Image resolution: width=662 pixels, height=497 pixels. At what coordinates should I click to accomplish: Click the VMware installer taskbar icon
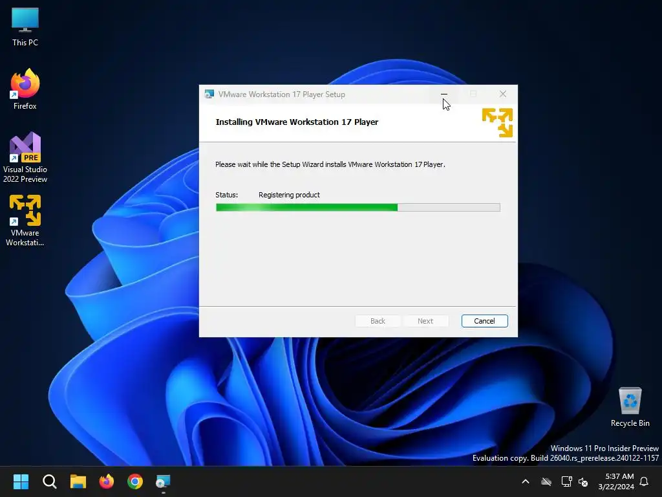(x=163, y=481)
